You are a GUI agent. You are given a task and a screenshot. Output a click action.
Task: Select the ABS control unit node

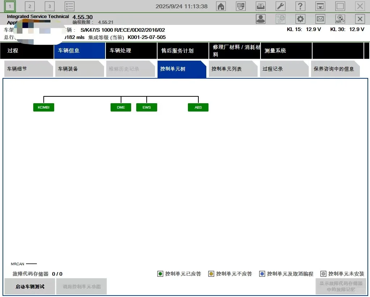point(198,107)
